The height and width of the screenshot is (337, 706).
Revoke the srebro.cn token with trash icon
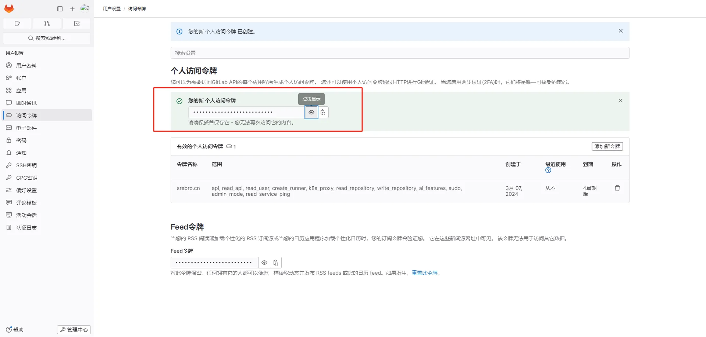click(617, 188)
